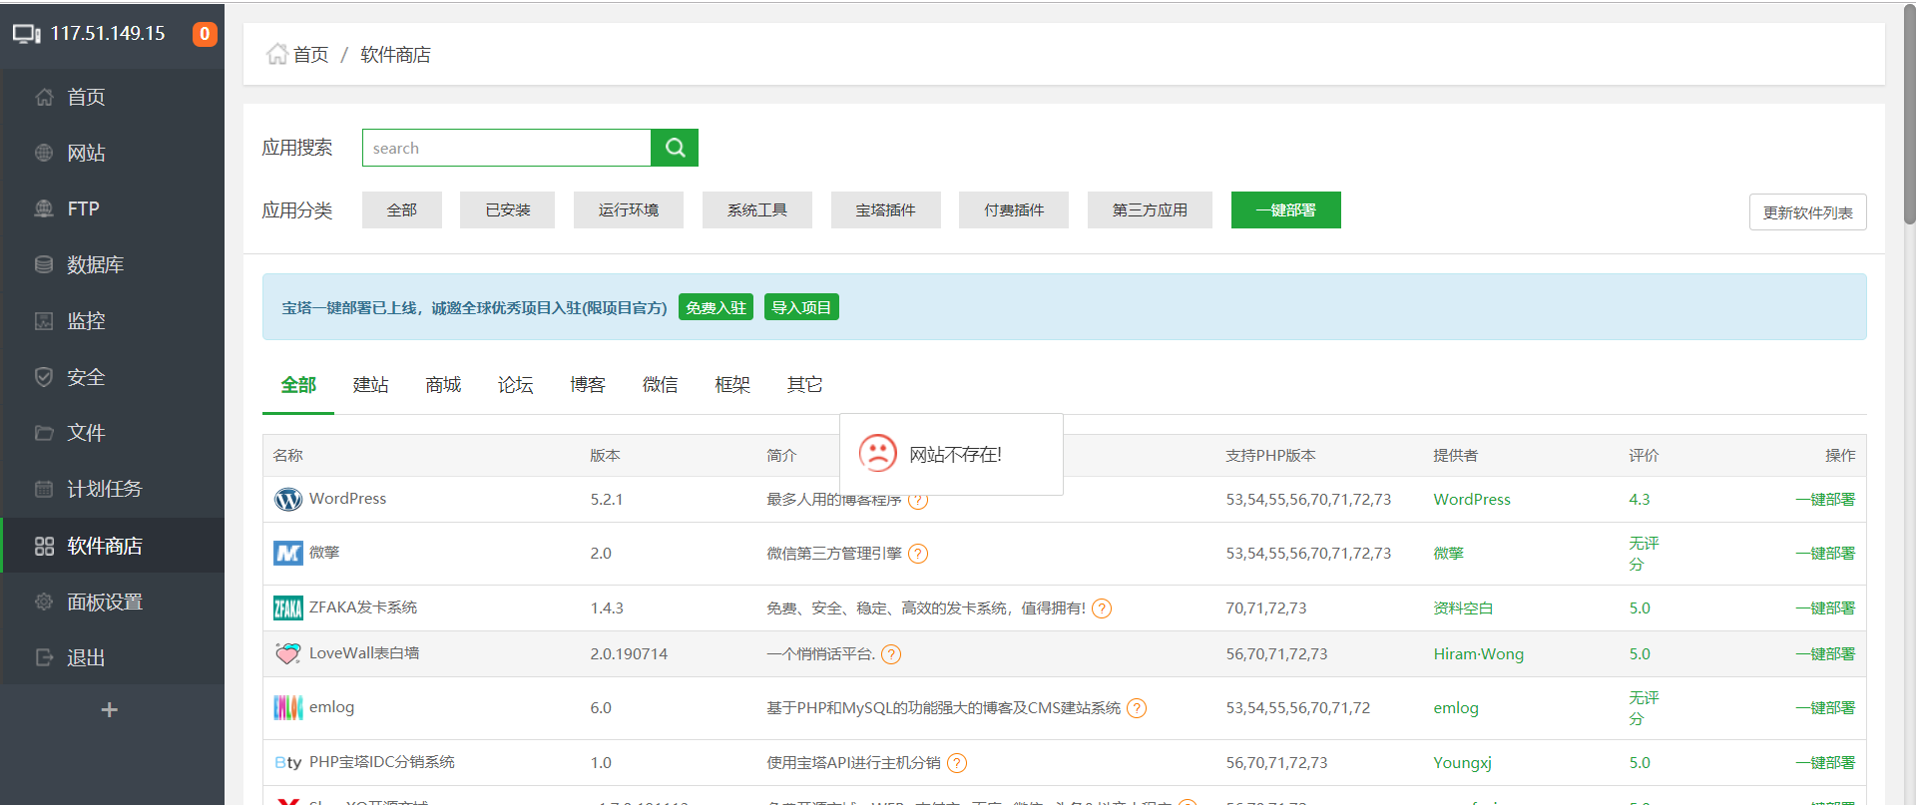
Task: Click the breadcrumb home house icon
Action: click(x=276, y=54)
